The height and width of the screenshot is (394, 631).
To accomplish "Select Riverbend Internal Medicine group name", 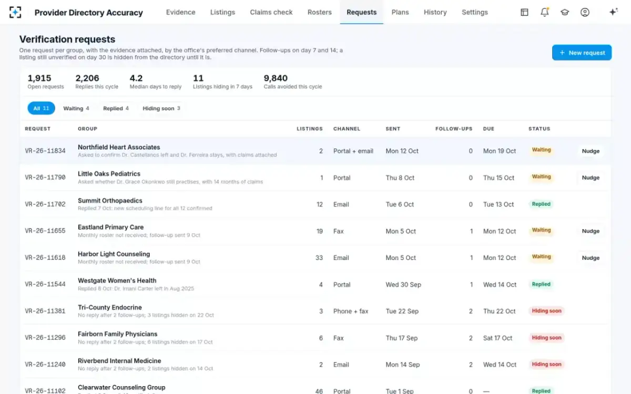I will pyautogui.click(x=119, y=361).
